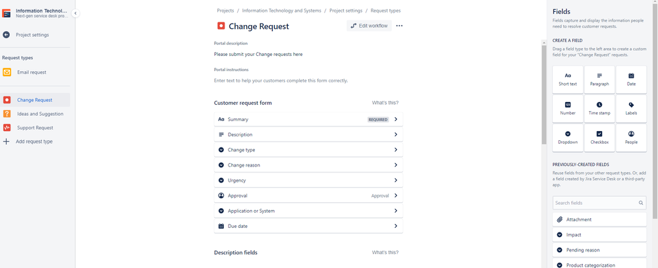Image resolution: width=658 pixels, height=268 pixels.
Task: Select the Checkbox field type tile
Action: 599,138
